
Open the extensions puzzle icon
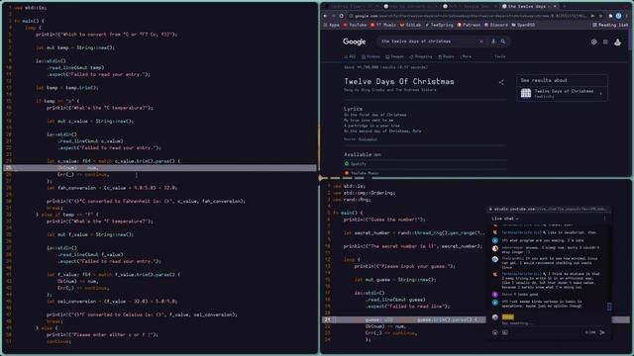(x=610, y=16)
